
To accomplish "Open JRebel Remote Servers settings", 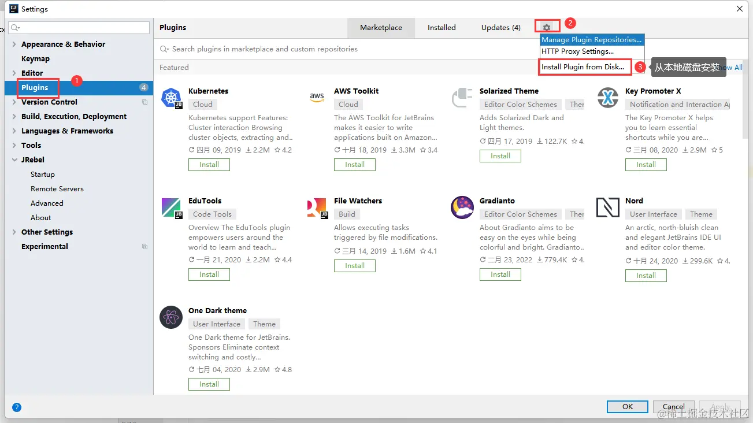I will [57, 189].
